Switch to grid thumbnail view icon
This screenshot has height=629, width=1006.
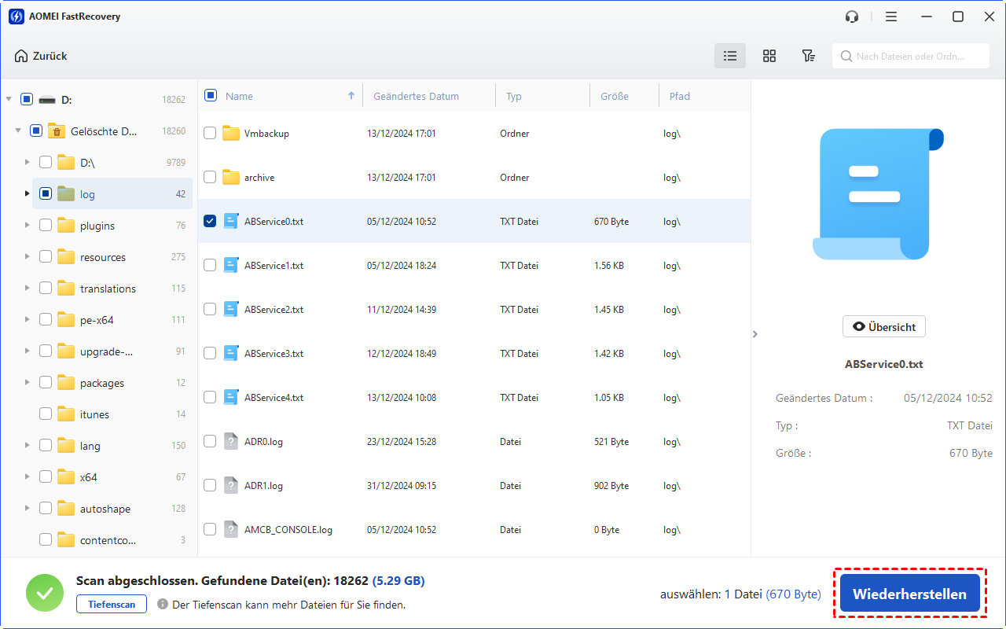click(769, 56)
